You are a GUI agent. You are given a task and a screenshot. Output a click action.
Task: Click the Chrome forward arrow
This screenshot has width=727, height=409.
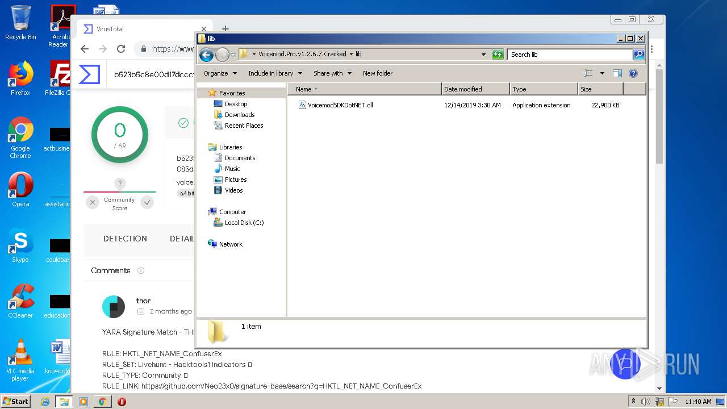(x=103, y=49)
